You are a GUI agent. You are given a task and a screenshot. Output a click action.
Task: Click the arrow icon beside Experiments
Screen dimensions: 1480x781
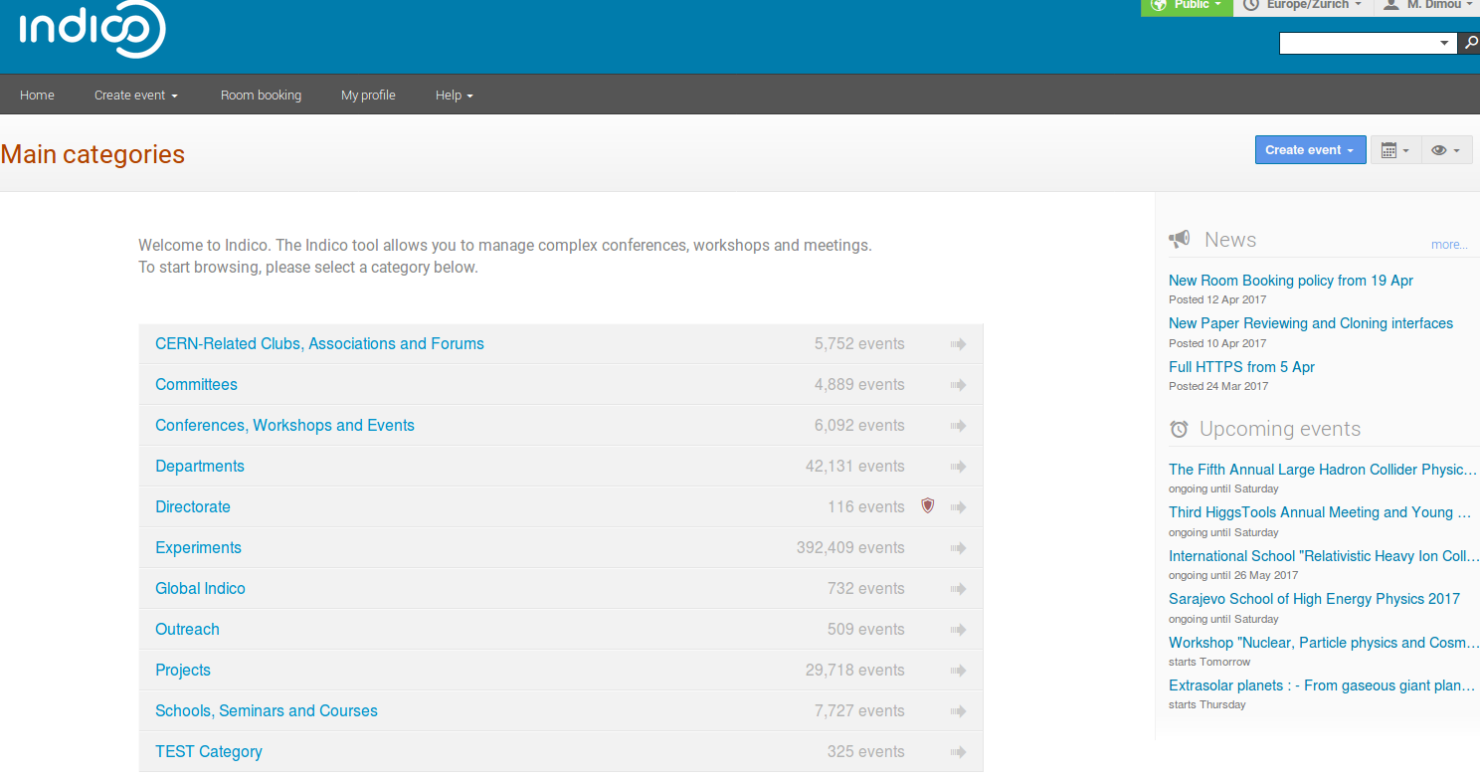pos(959,548)
